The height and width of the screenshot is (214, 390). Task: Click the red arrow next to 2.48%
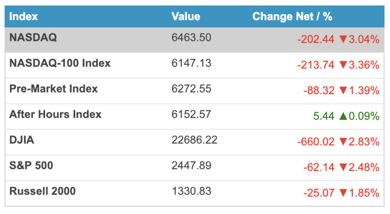click(x=343, y=167)
